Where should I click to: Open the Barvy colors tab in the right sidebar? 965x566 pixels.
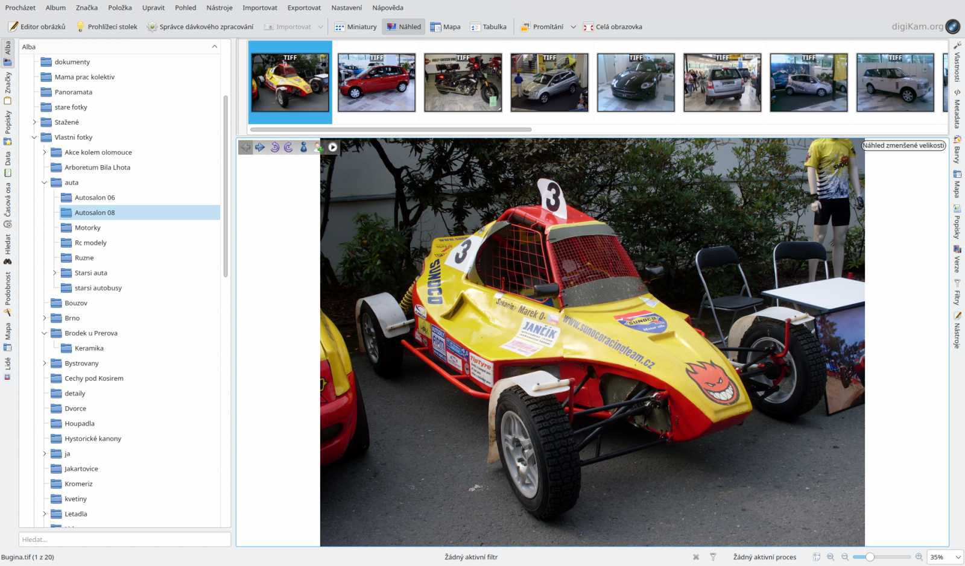957,150
